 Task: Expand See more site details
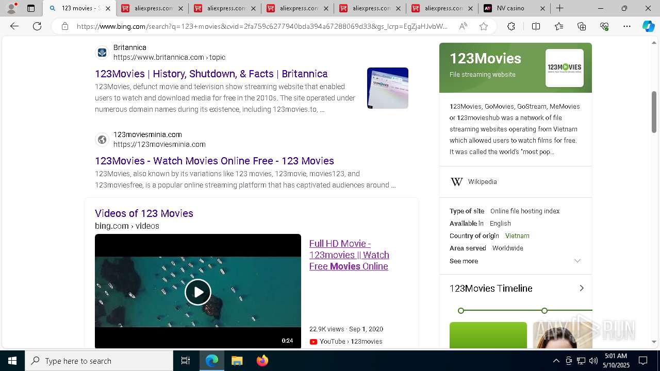(x=515, y=261)
